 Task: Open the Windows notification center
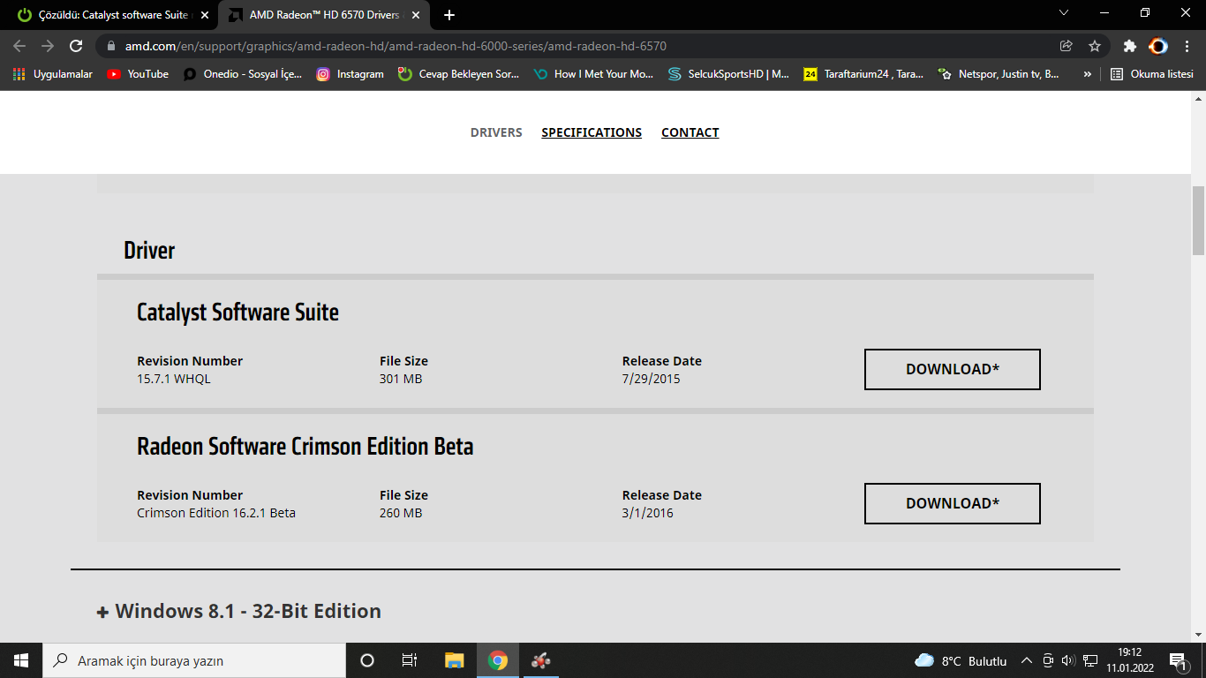point(1178,660)
